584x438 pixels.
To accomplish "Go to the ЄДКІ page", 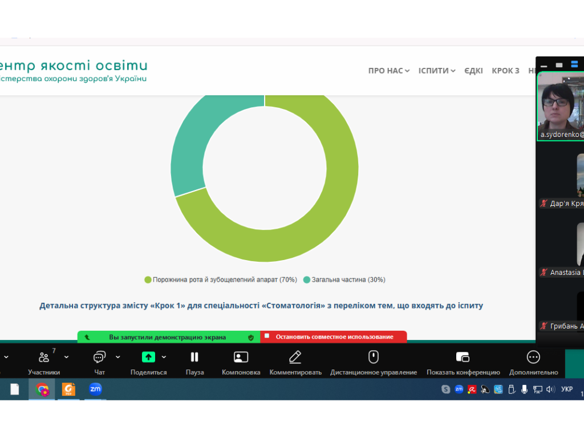I will point(473,71).
